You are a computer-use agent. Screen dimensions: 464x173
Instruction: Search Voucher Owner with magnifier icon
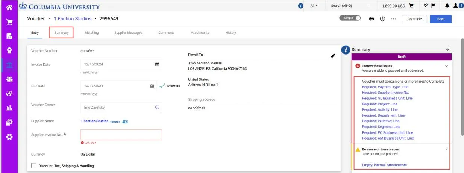[x=157, y=108]
